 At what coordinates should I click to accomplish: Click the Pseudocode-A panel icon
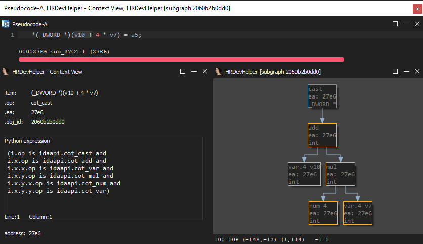point(6,24)
